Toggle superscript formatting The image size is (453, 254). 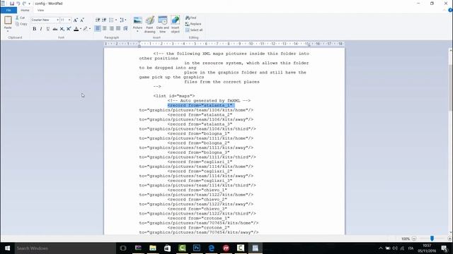coord(69,29)
